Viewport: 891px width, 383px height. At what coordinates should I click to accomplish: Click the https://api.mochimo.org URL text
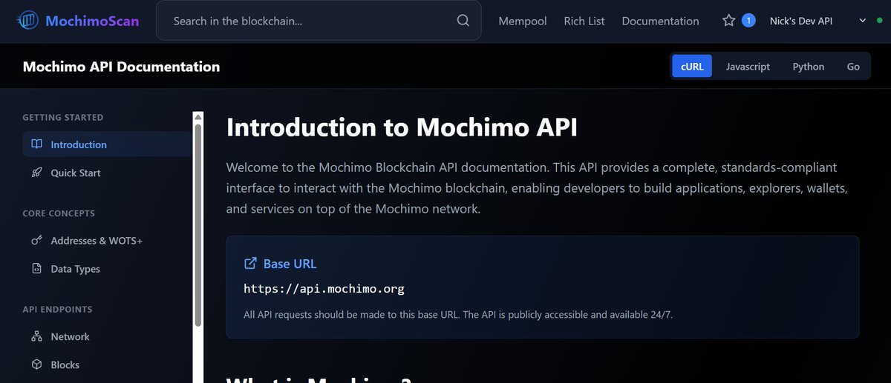[x=324, y=289]
